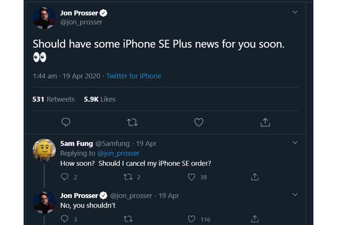Screen dimensions: 337x225
Task: View the 531 Retweets list
Action: tap(54, 99)
